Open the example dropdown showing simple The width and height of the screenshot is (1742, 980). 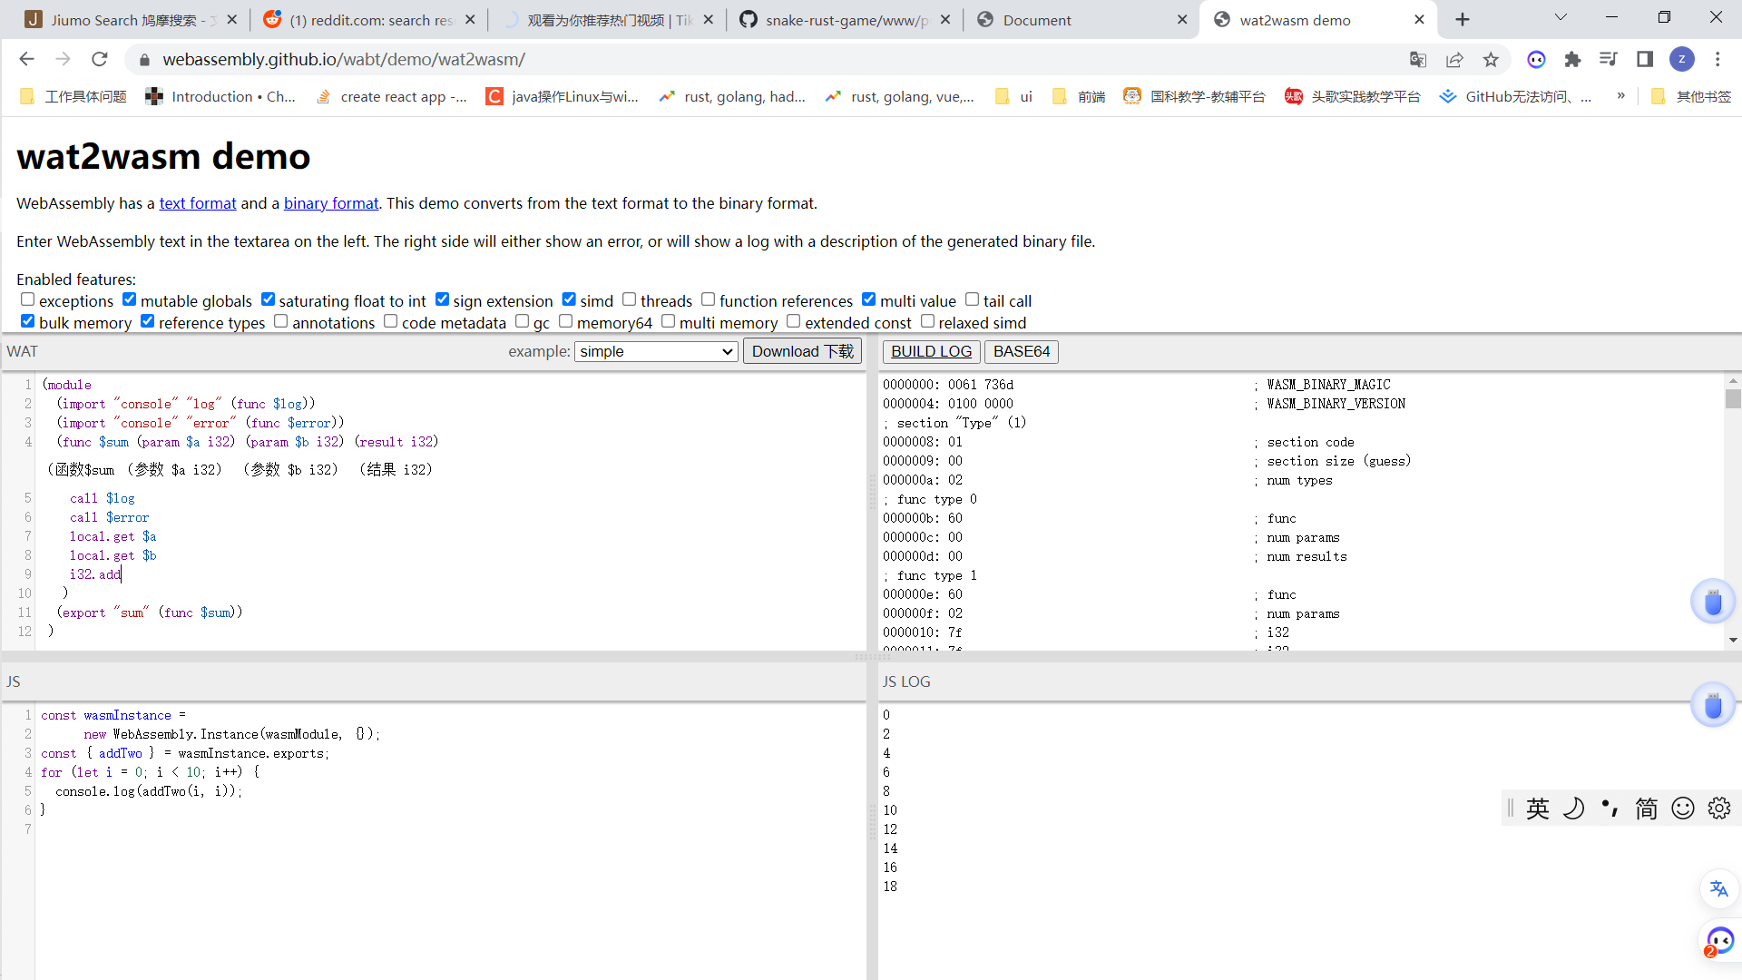point(655,351)
